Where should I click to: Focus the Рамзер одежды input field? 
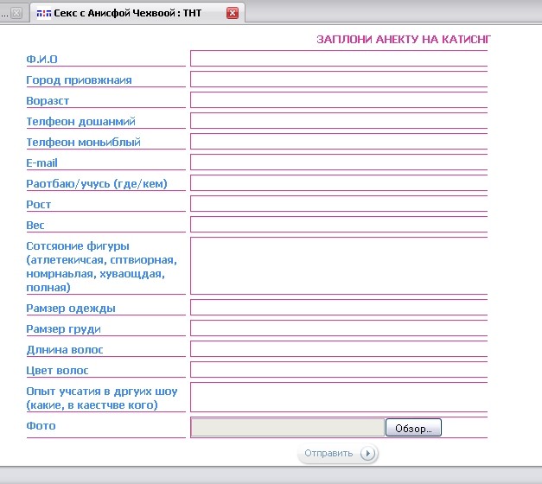coord(338,308)
